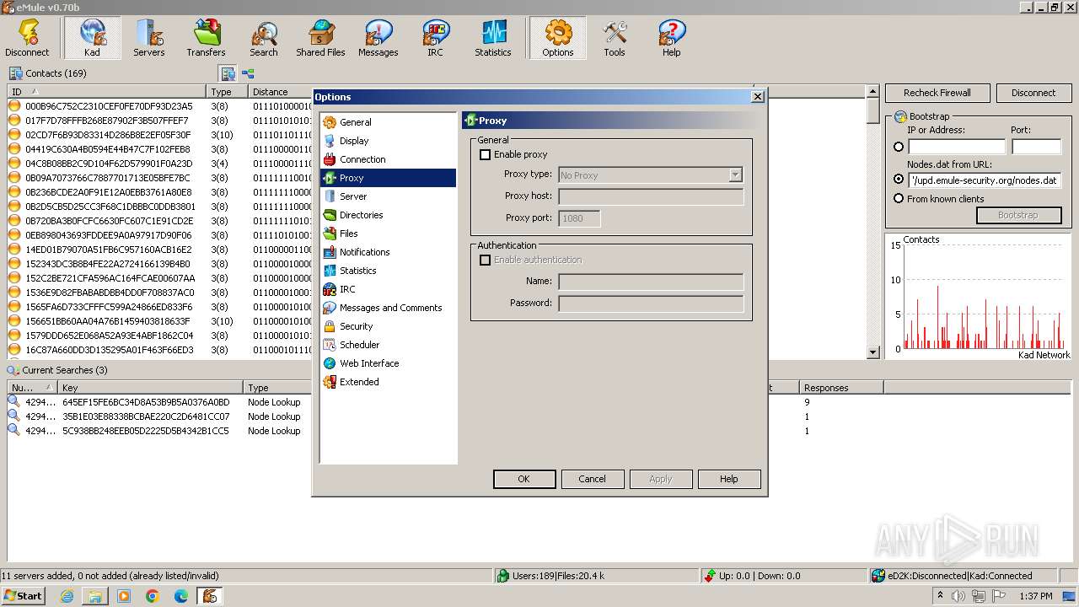Open the Proxy type dropdown
The image size is (1079, 607).
point(651,175)
